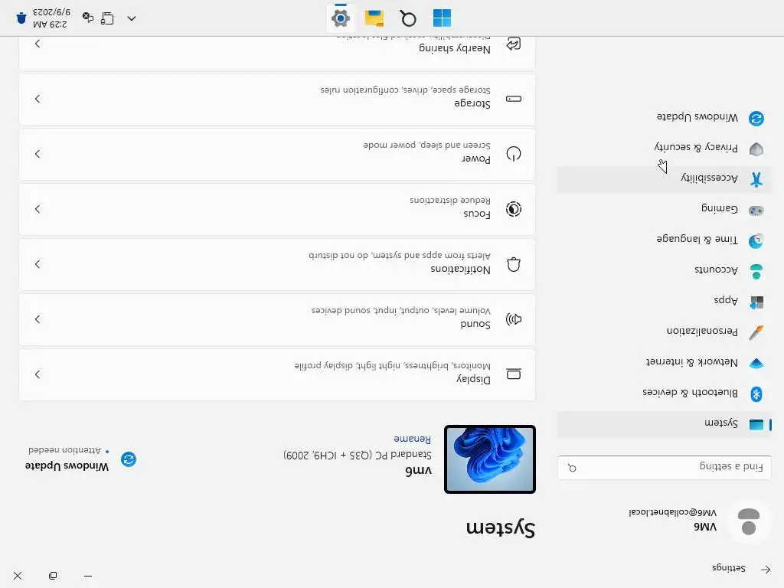
Task: Open the Windows Update sidebar icon
Action: click(x=756, y=119)
